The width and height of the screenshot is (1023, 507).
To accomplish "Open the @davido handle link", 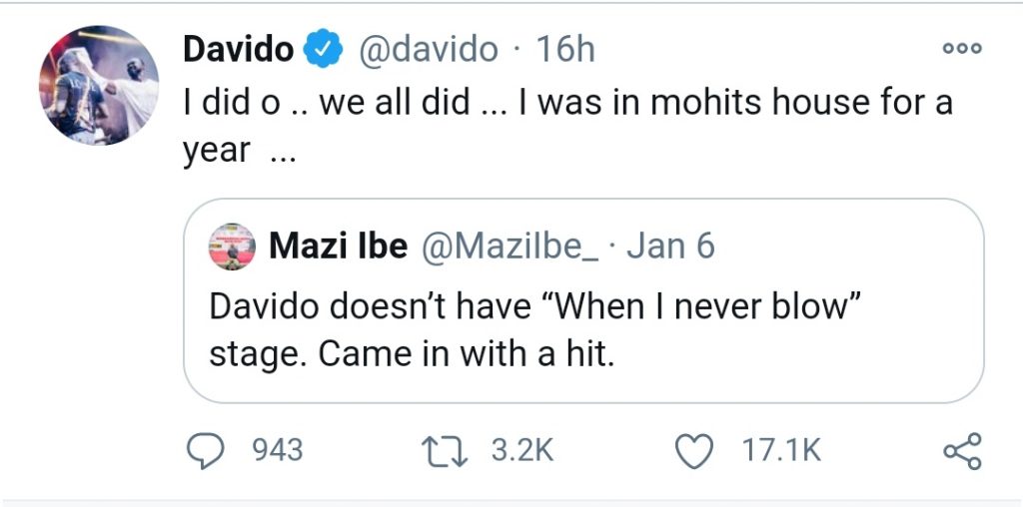I will coord(428,49).
